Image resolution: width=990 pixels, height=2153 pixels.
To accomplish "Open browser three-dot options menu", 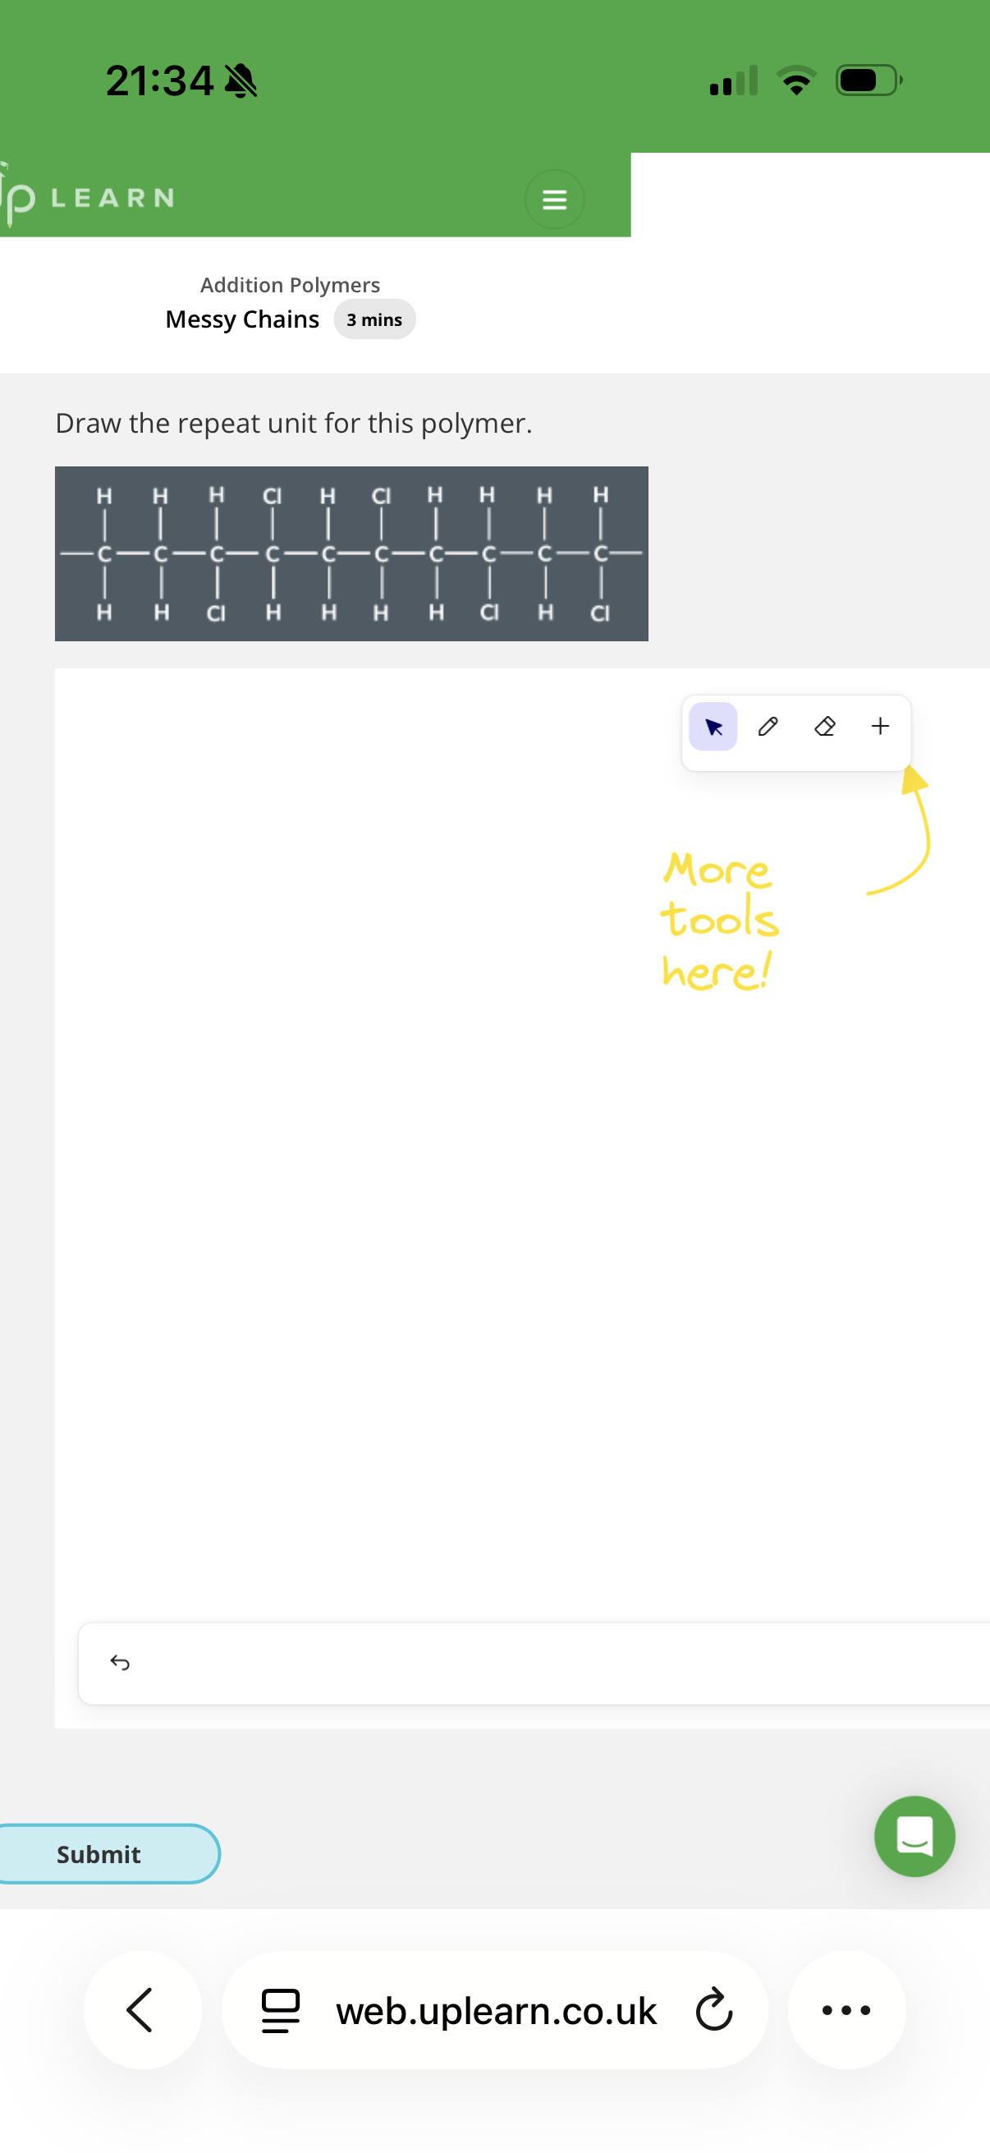I will tap(846, 2010).
